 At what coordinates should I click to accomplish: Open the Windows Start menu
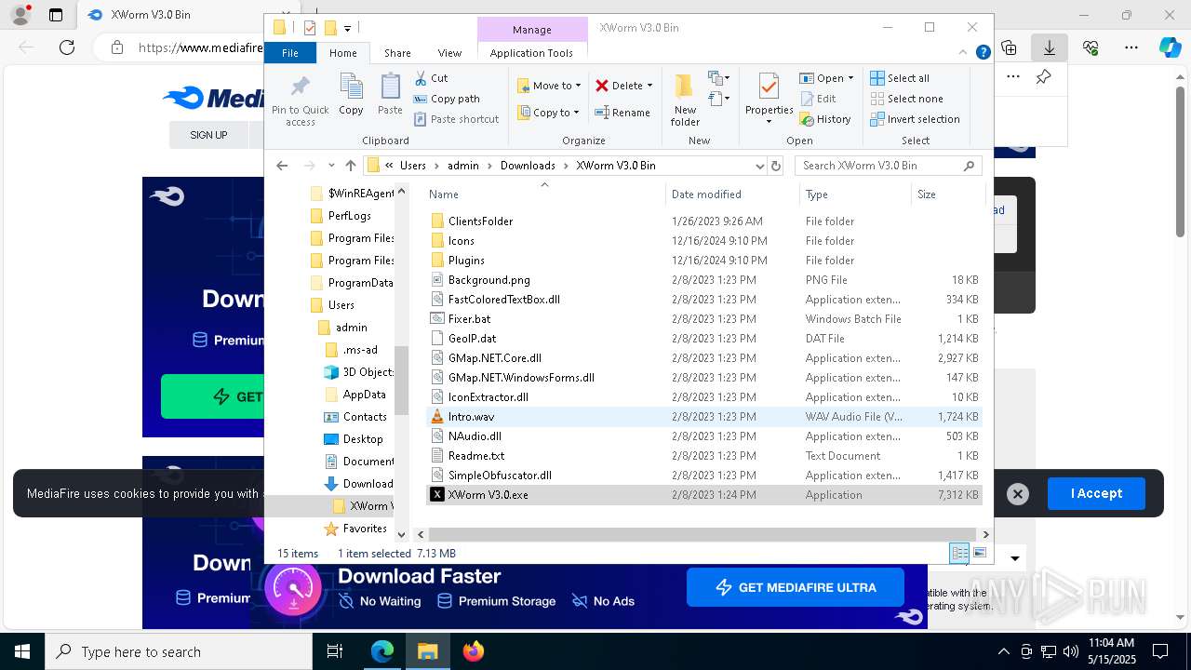coord(22,651)
